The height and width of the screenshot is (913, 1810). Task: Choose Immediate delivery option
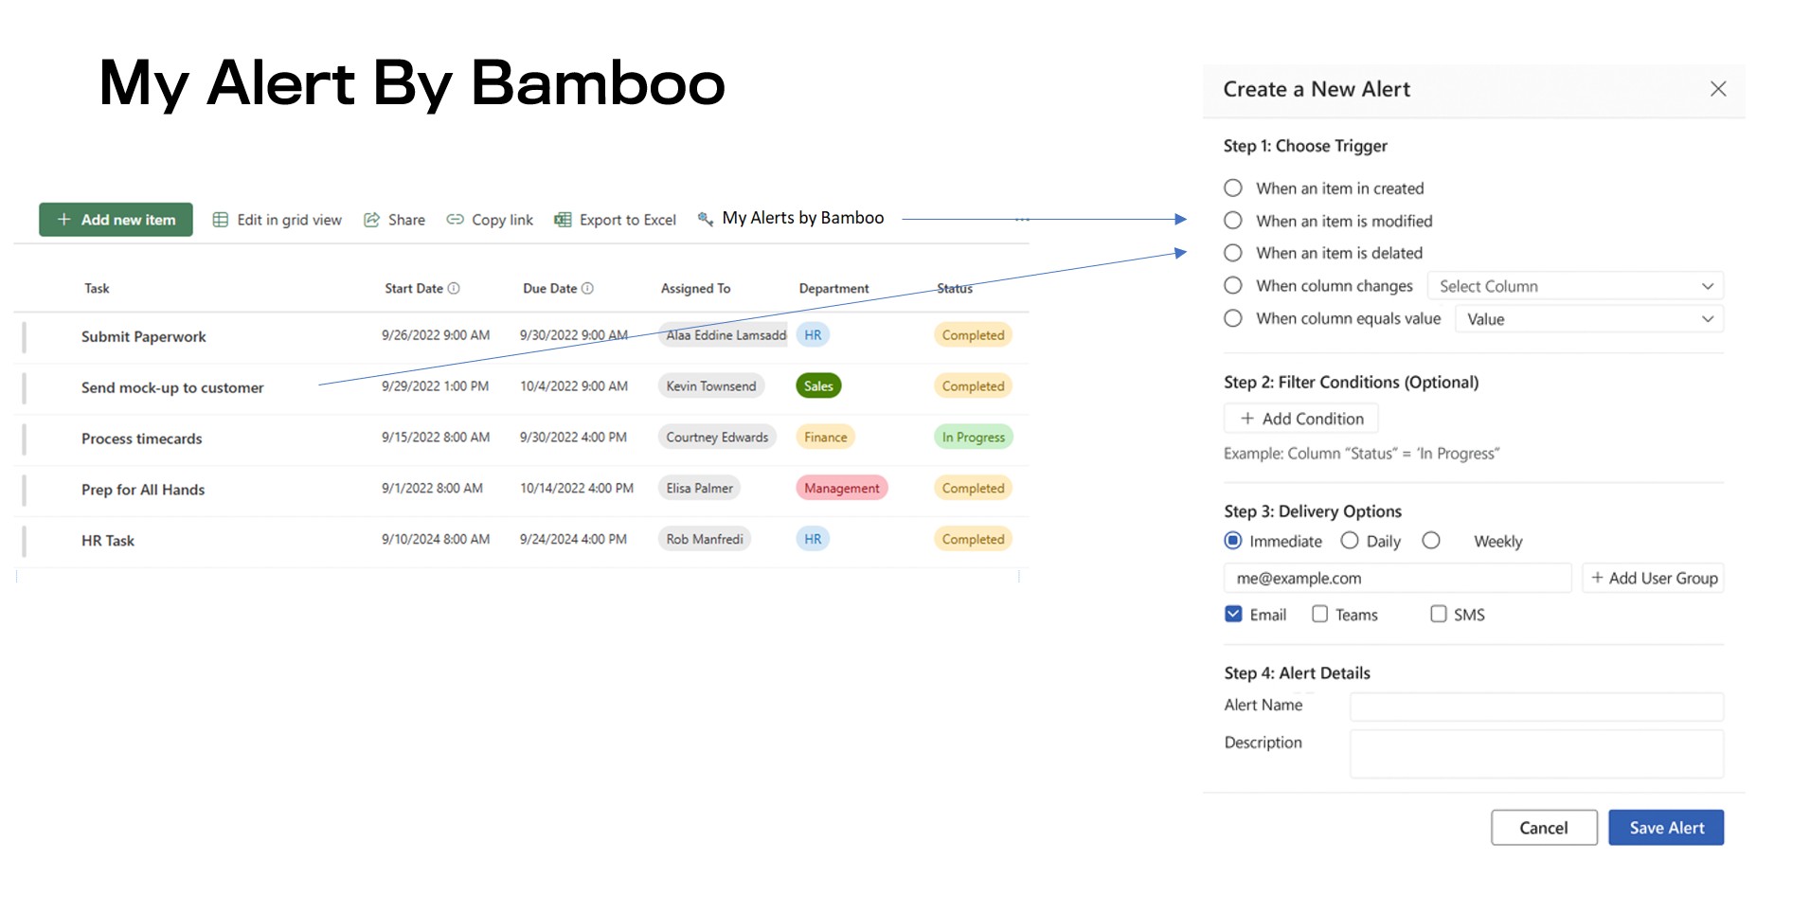pos(1233,541)
